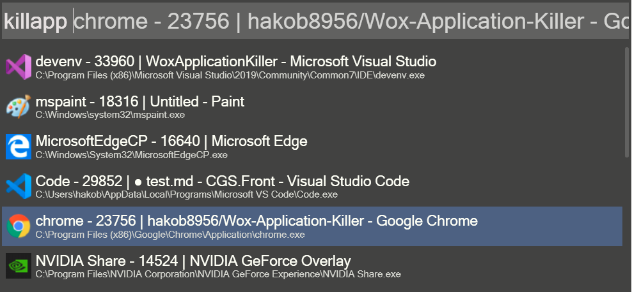
Task: Select the highlighted chrome - 23756 result title
Action: click(x=256, y=221)
